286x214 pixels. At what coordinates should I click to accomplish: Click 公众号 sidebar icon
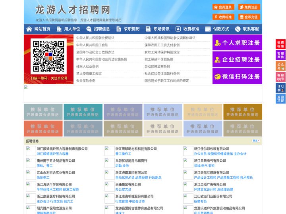click(x=280, y=66)
